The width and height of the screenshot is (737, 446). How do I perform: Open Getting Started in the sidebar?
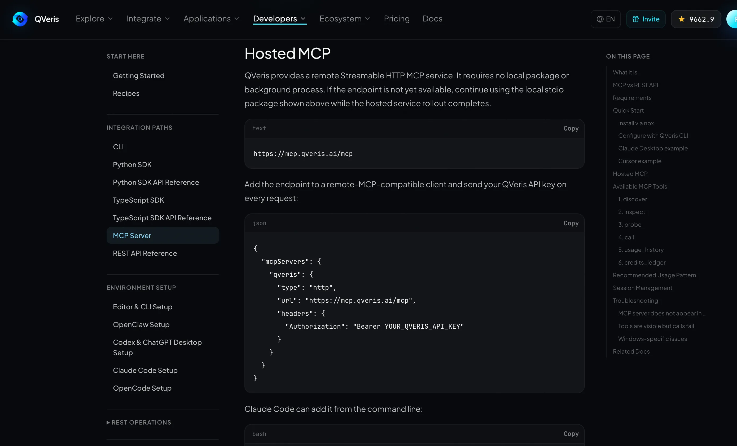point(138,75)
